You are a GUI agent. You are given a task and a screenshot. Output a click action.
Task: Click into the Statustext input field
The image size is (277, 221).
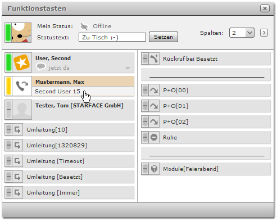click(112, 37)
